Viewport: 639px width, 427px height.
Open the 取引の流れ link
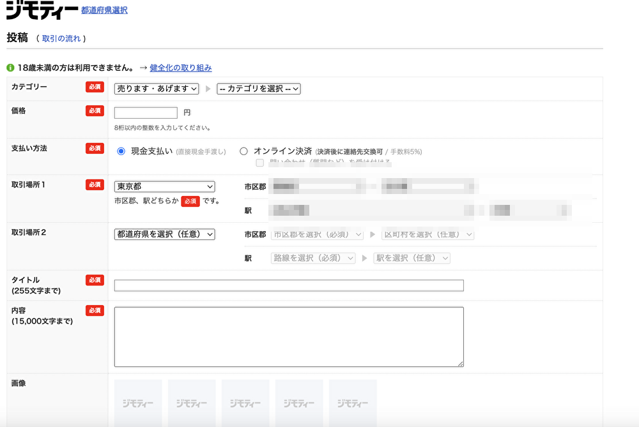click(61, 38)
